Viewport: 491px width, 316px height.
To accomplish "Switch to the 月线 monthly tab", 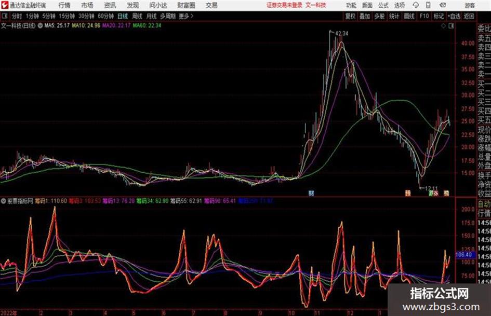I will [152, 16].
